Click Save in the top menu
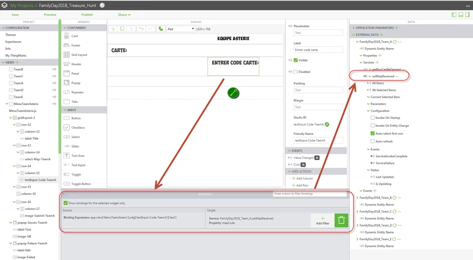 coord(15,15)
